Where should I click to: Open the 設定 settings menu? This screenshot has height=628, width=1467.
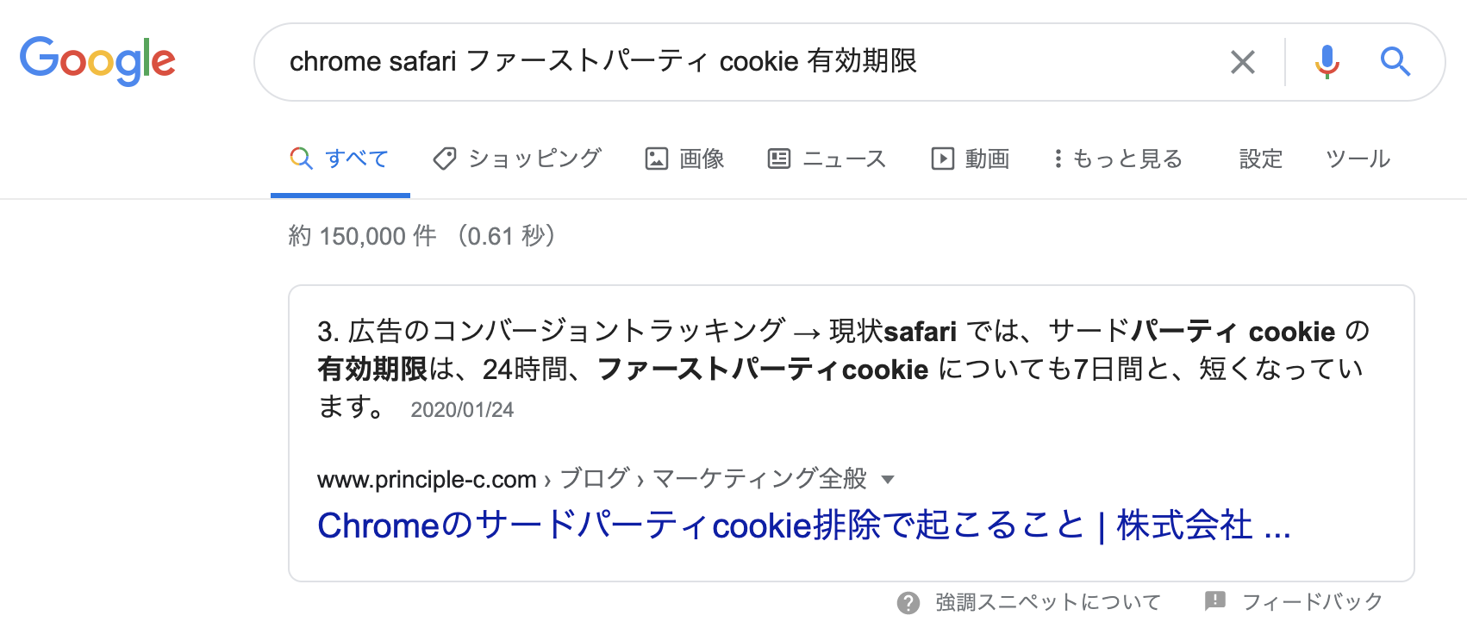[x=1260, y=159]
